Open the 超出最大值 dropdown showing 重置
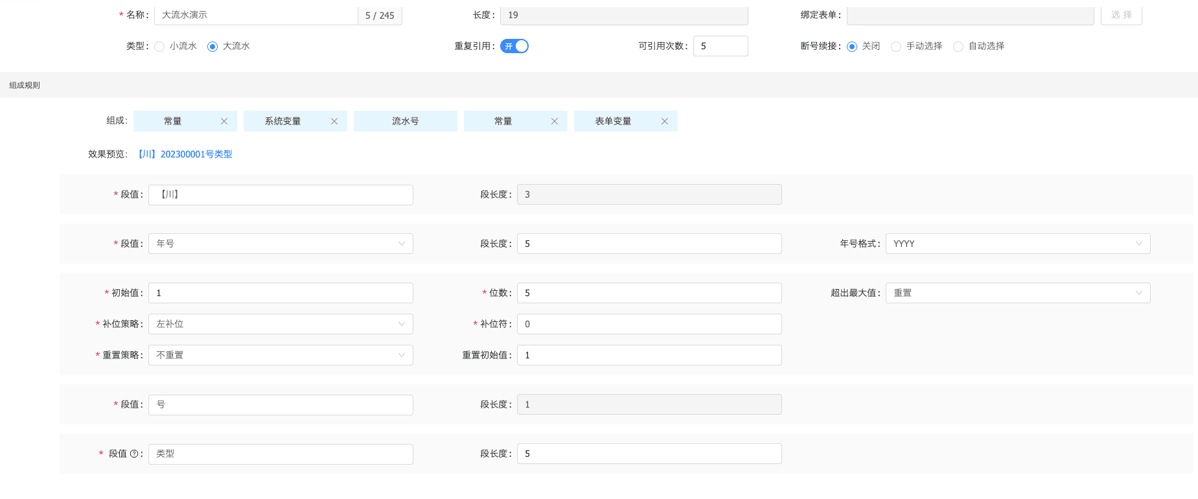This screenshot has width=1198, height=499. [x=1018, y=293]
